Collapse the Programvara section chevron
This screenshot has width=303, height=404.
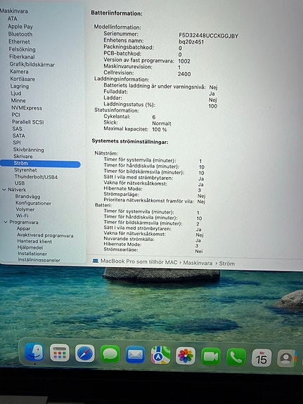click(x=6, y=222)
